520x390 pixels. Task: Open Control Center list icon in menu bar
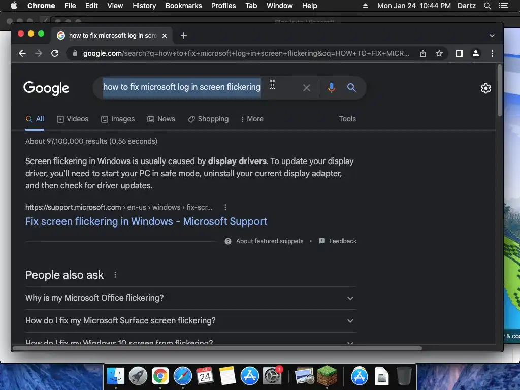click(x=503, y=6)
